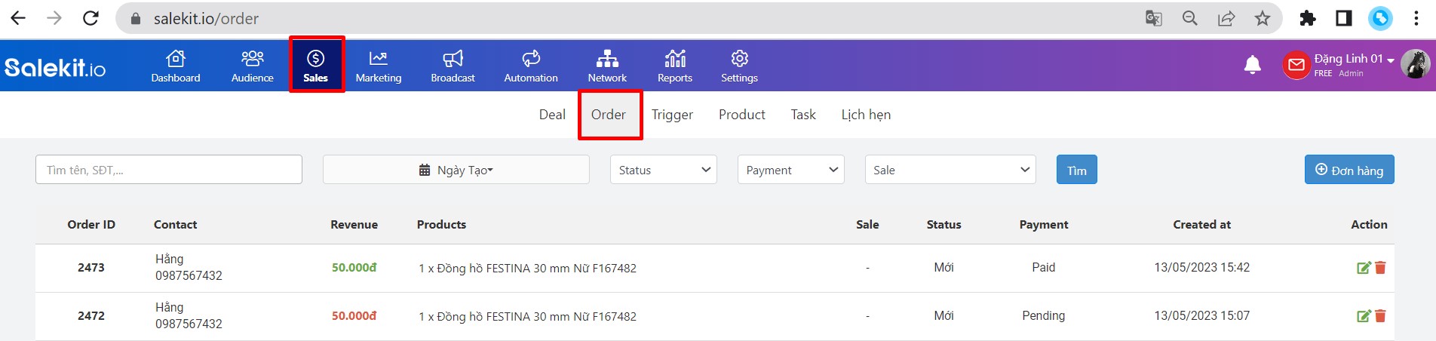Switch to the Deal tab

[x=552, y=115]
